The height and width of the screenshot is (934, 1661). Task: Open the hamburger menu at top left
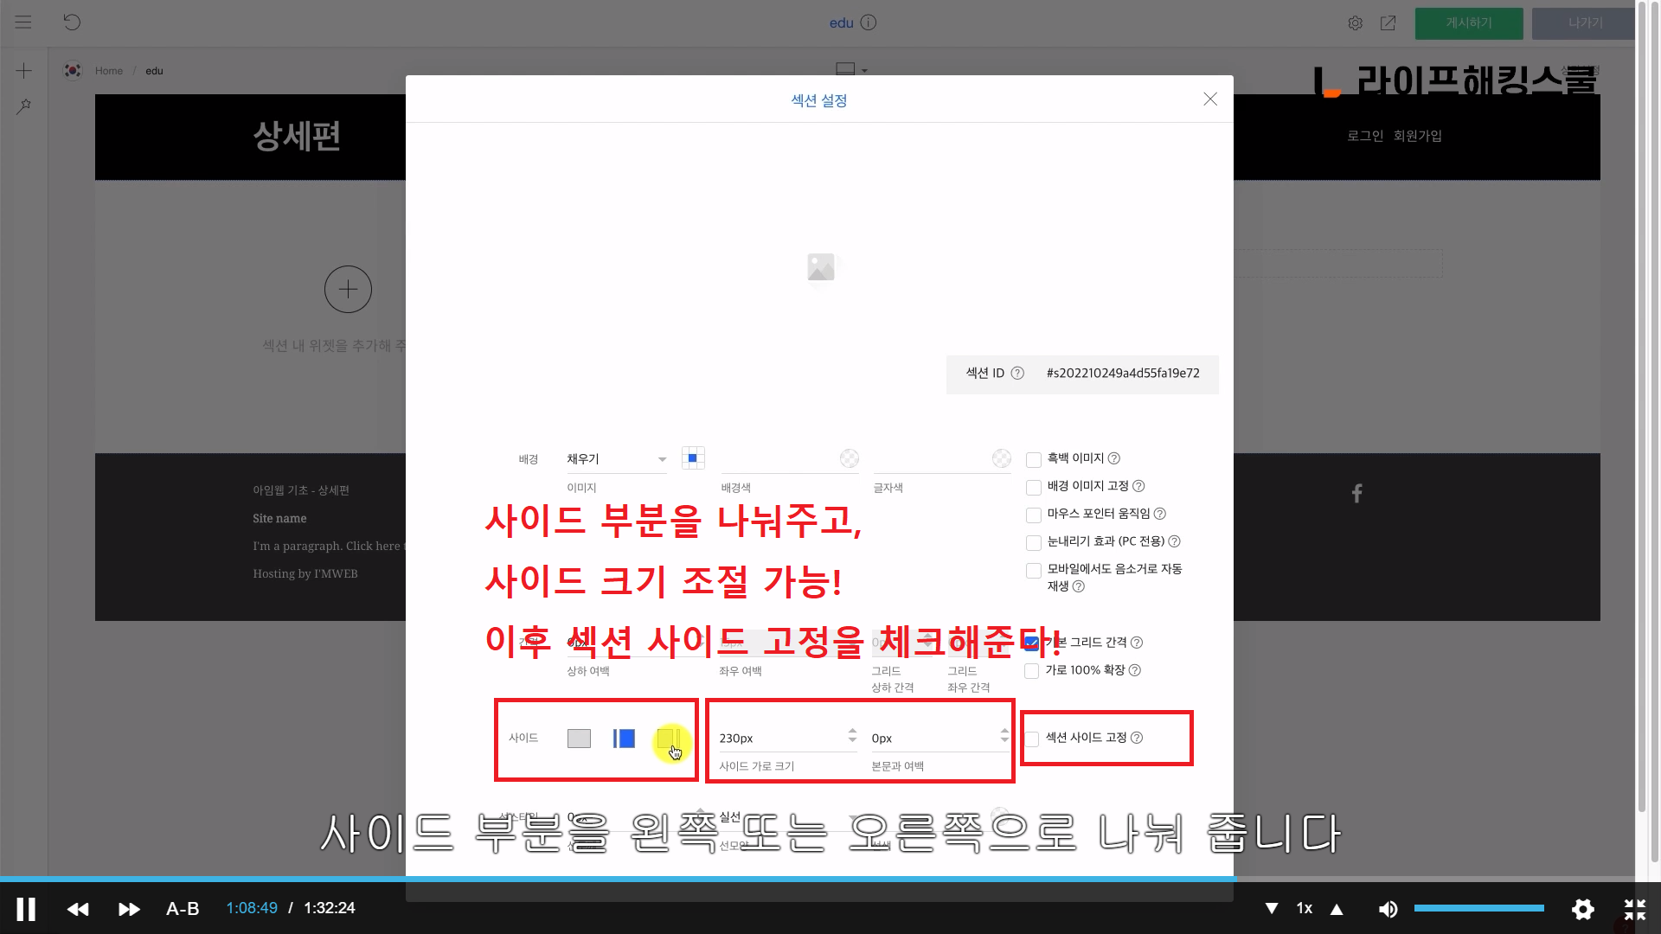[x=23, y=22]
